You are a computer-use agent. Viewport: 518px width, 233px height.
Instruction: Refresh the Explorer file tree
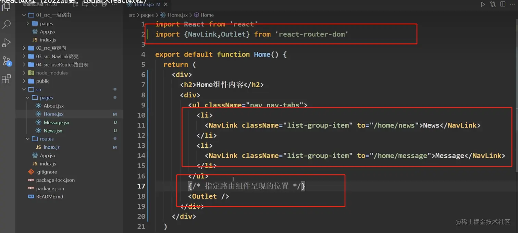[x=95, y=4]
